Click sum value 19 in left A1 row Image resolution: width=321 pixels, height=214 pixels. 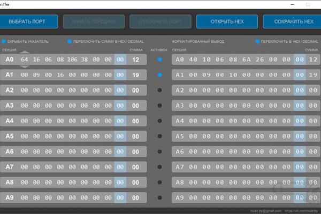coord(135,75)
